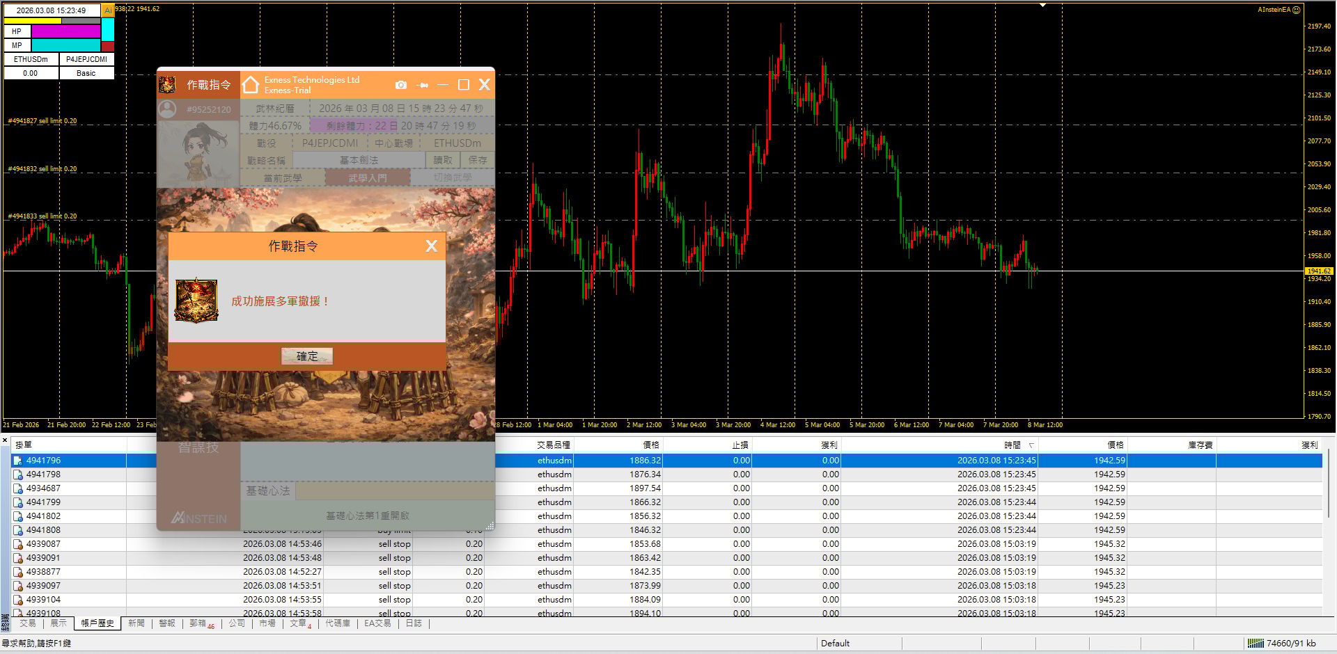Click the resize grip of the 作戰指令 panel
Image resolution: width=1337 pixels, height=654 pixels.
click(x=490, y=526)
